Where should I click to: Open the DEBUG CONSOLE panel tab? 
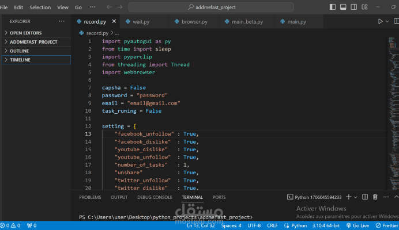click(155, 197)
